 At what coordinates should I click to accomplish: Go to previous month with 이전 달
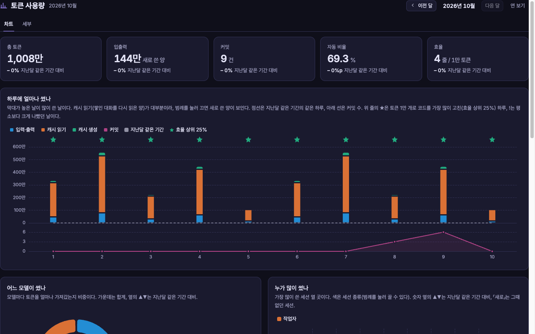tap(421, 6)
